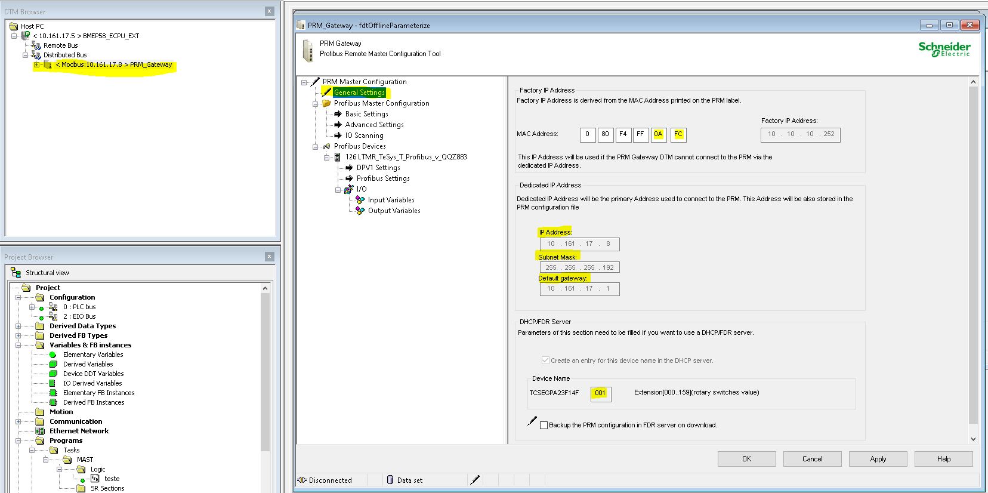Collapse the Profibus Master Configuration node
Image resolution: width=988 pixels, height=493 pixels.
coord(316,103)
